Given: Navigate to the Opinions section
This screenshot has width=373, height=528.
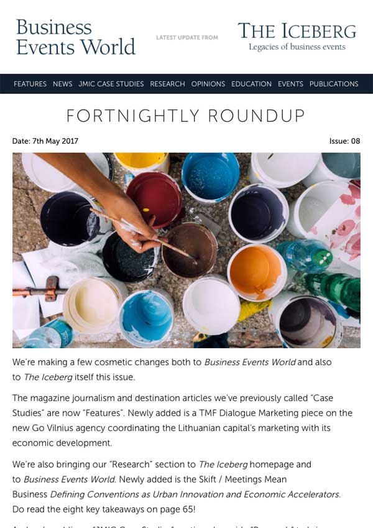Looking at the screenshot, I should [x=208, y=84].
